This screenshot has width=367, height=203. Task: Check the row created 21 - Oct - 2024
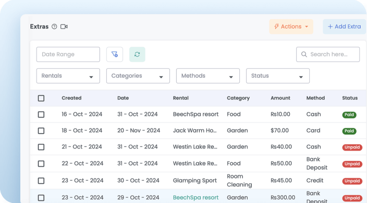click(41, 147)
